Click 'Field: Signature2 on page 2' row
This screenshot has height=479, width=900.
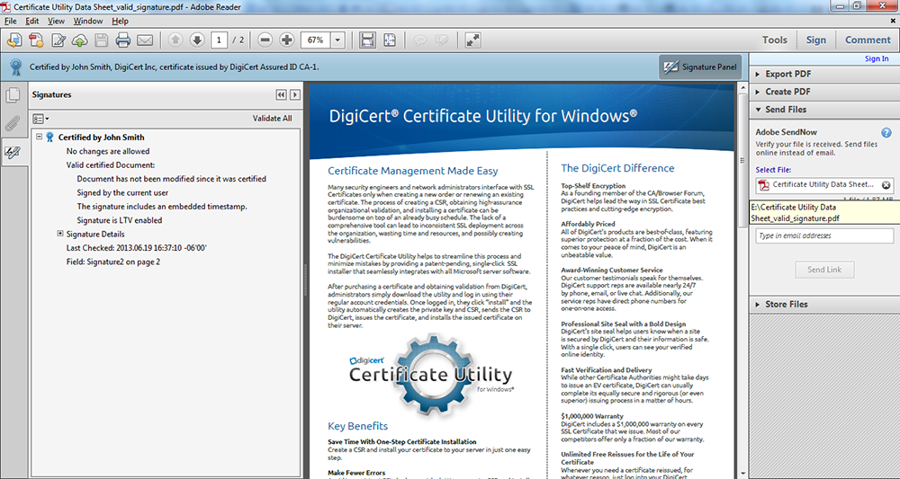click(113, 262)
